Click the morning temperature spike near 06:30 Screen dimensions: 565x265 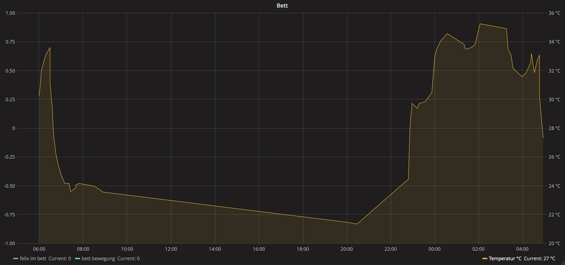pyautogui.click(x=50, y=48)
